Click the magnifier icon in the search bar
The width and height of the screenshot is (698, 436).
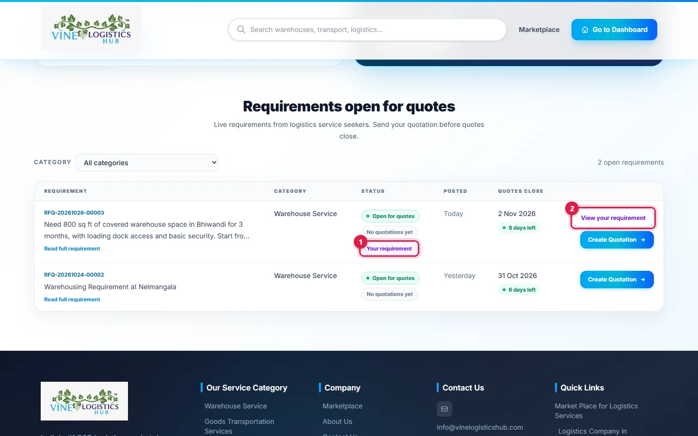pyautogui.click(x=241, y=30)
